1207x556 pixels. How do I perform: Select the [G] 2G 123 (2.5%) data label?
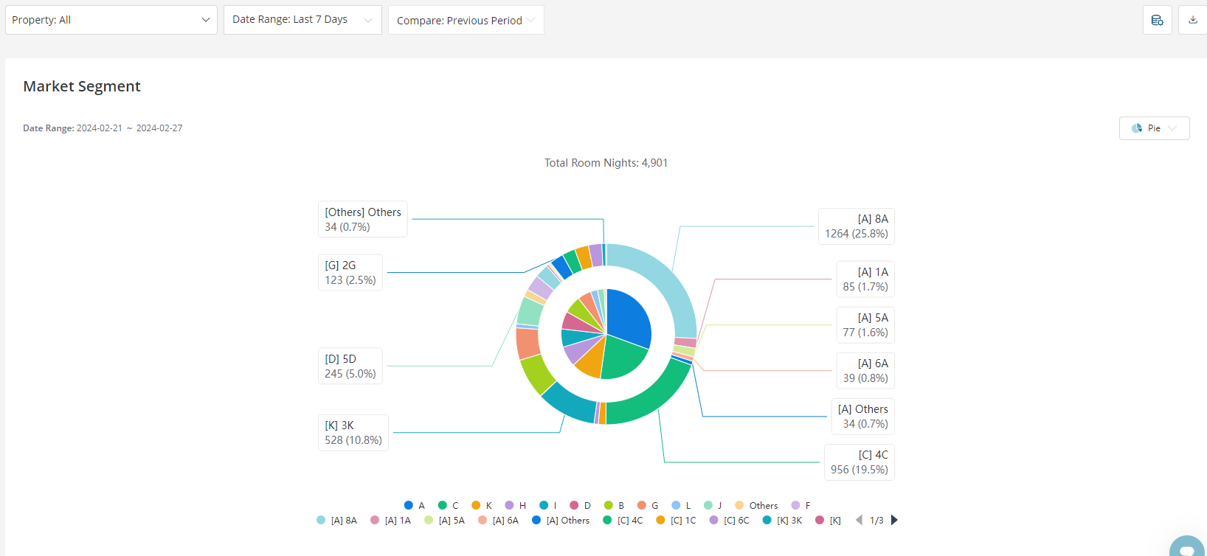click(350, 272)
